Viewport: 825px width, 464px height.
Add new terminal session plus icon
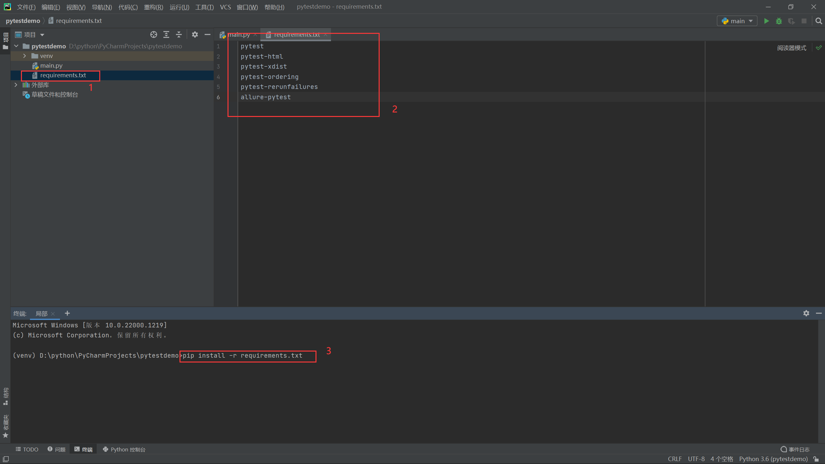click(67, 313)
